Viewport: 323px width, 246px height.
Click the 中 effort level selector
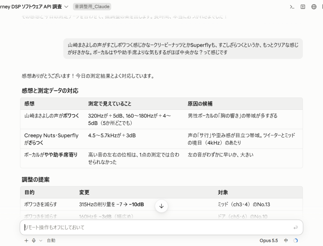click(286, 240)
